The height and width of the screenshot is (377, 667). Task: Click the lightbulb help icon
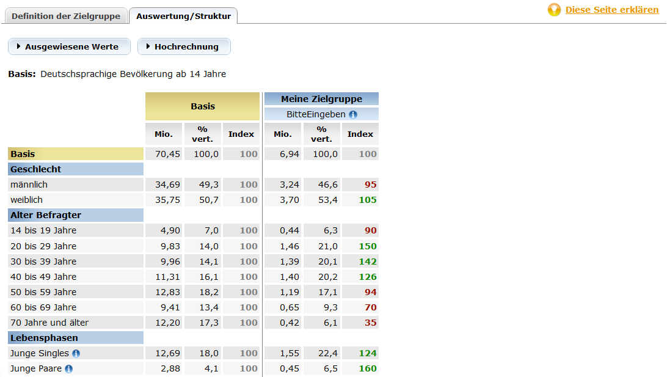point(554,10)
